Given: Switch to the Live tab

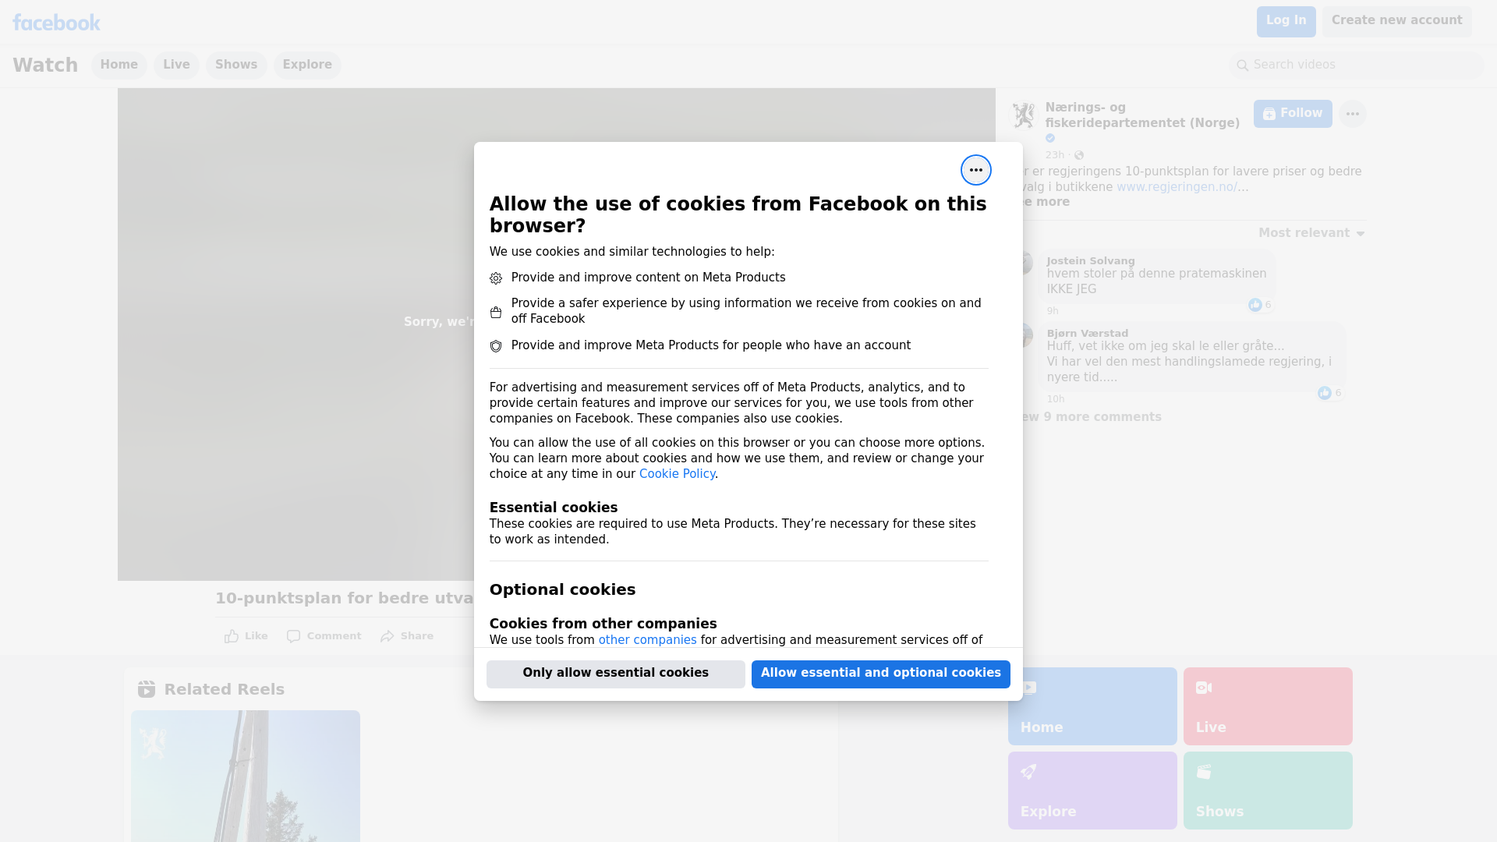Looking at the screenshot, I should coord(176,65).
